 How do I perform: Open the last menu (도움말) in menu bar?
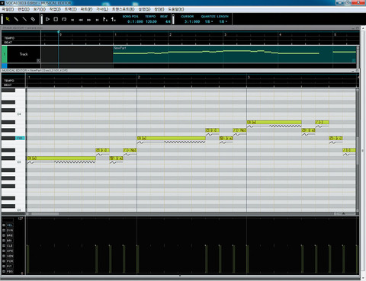176,9
